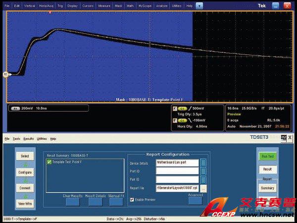Click the orange trigger position marker
The image size is (297, 223).
point(50,11)
